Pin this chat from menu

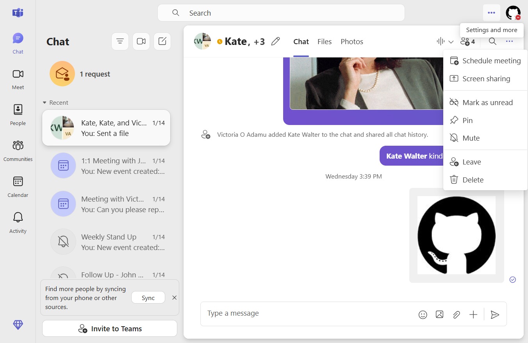pos(485,120)
